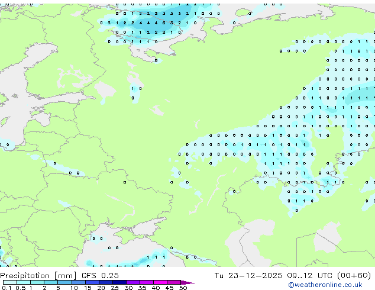Click the '25' legend scale label
The image size is (375, 290).
click(x=115, y=288)
